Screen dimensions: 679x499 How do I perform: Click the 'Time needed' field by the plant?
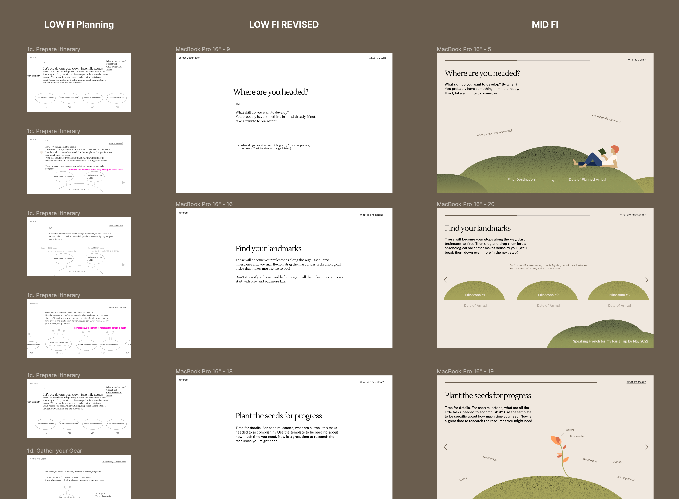(578, 436)
